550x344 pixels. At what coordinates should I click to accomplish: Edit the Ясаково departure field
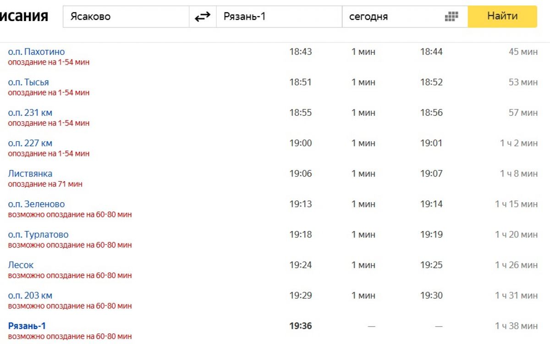(x=126, y=17)
